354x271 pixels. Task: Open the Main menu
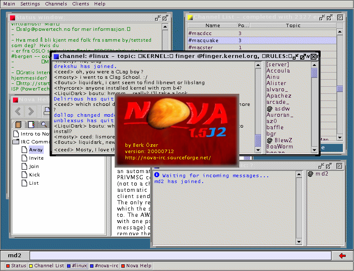coord(9,4)
